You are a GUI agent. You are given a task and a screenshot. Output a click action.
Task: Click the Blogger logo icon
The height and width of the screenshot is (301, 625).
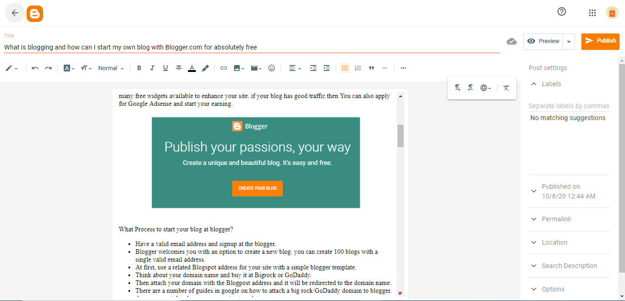[x=35, y=14]
